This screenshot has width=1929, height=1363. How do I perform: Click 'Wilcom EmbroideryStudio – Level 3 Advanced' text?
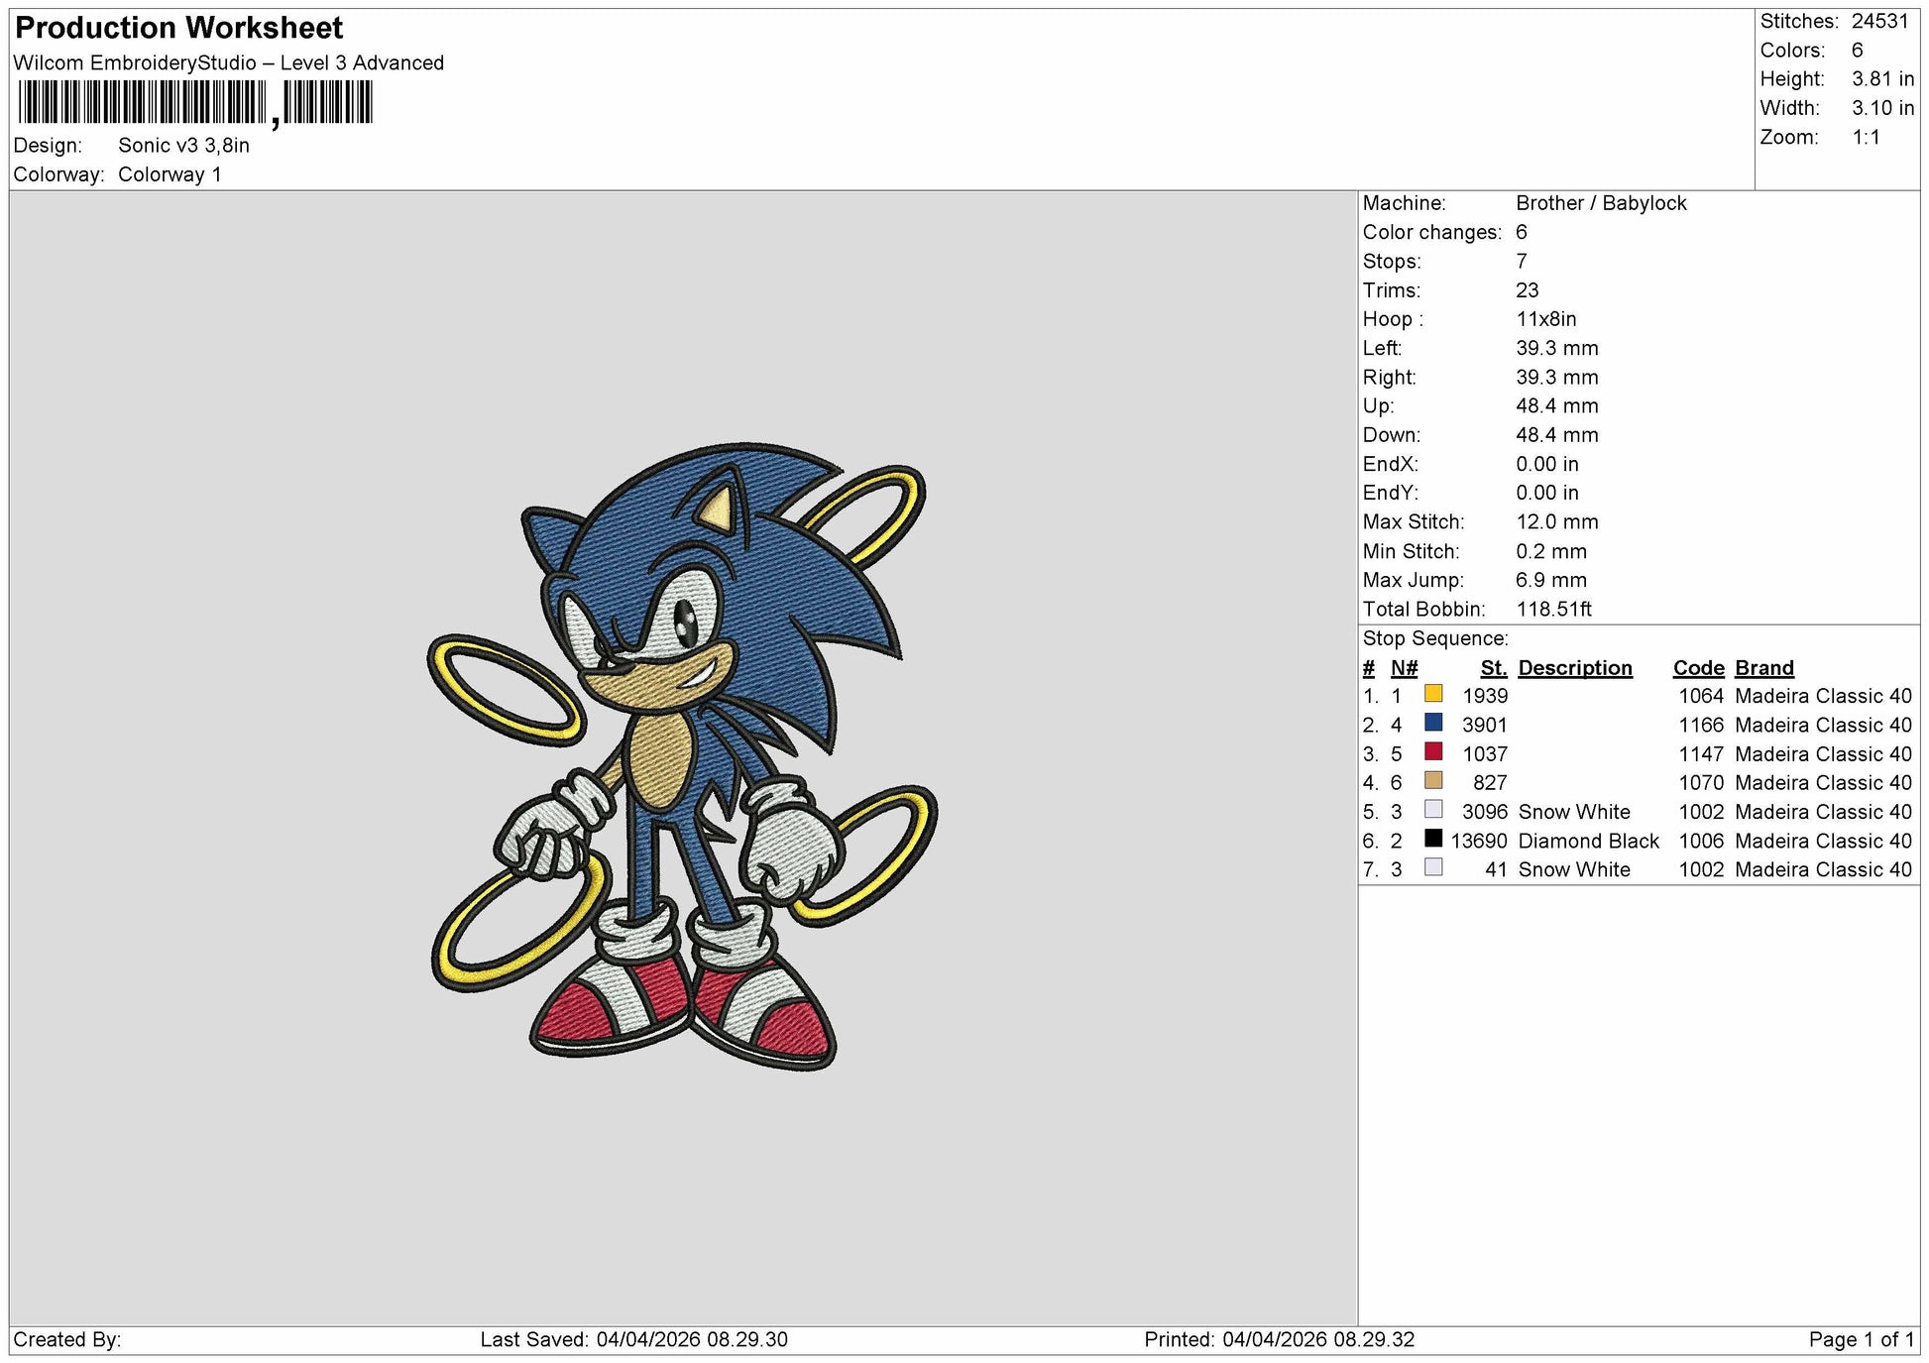coord(229,63)
